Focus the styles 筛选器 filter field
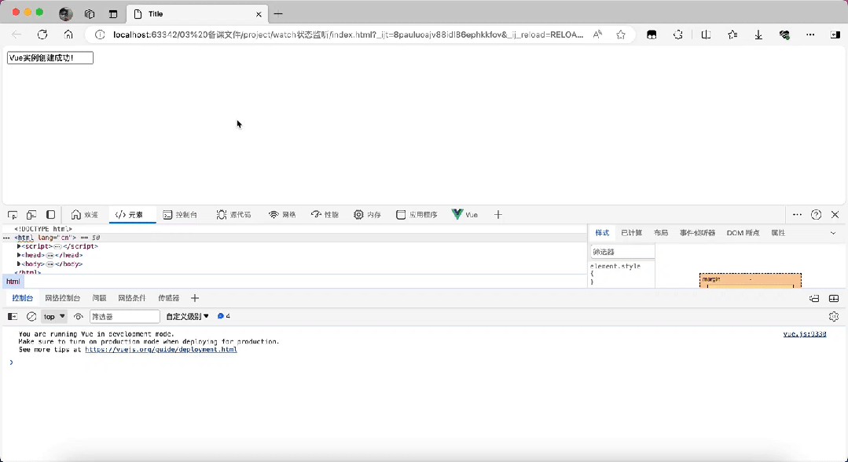This screenshot has width=848, height=462. [622, 252]
